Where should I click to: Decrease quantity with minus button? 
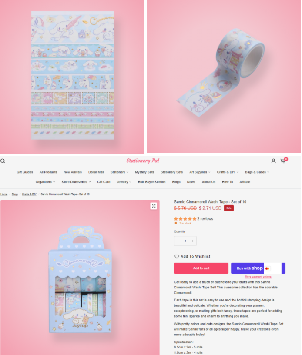pos(178,241)
